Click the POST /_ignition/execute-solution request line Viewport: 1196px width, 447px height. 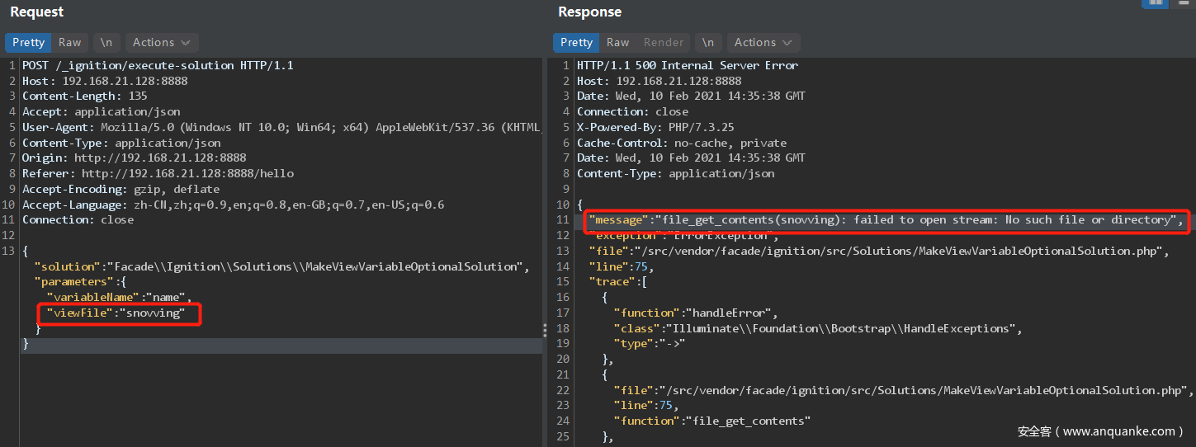pos(158,65)
